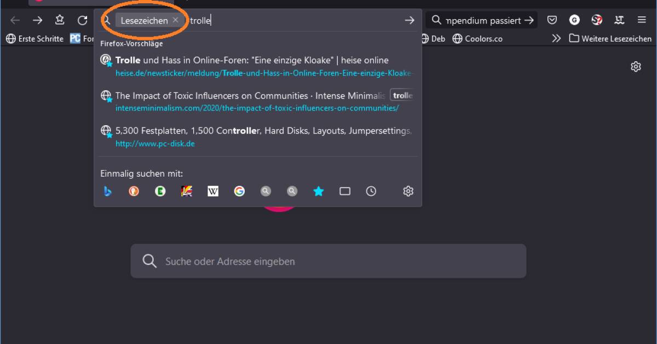Open search engine settings gear

(408, 191)
